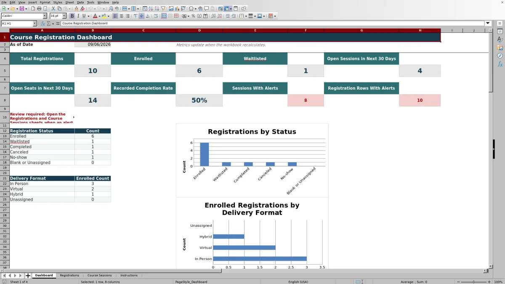Screen dimensions: 505x284
Task: Switch to the Instructions sheet tab
Action: click(x=129, y=276)
